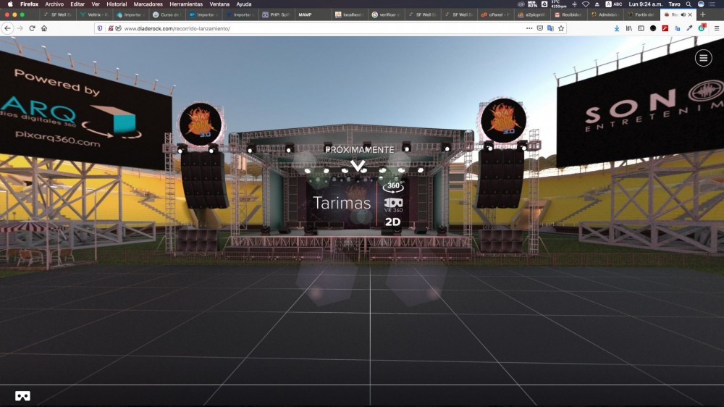
Task: Click the black circle extension icon
Action: (x=653, y=28)
